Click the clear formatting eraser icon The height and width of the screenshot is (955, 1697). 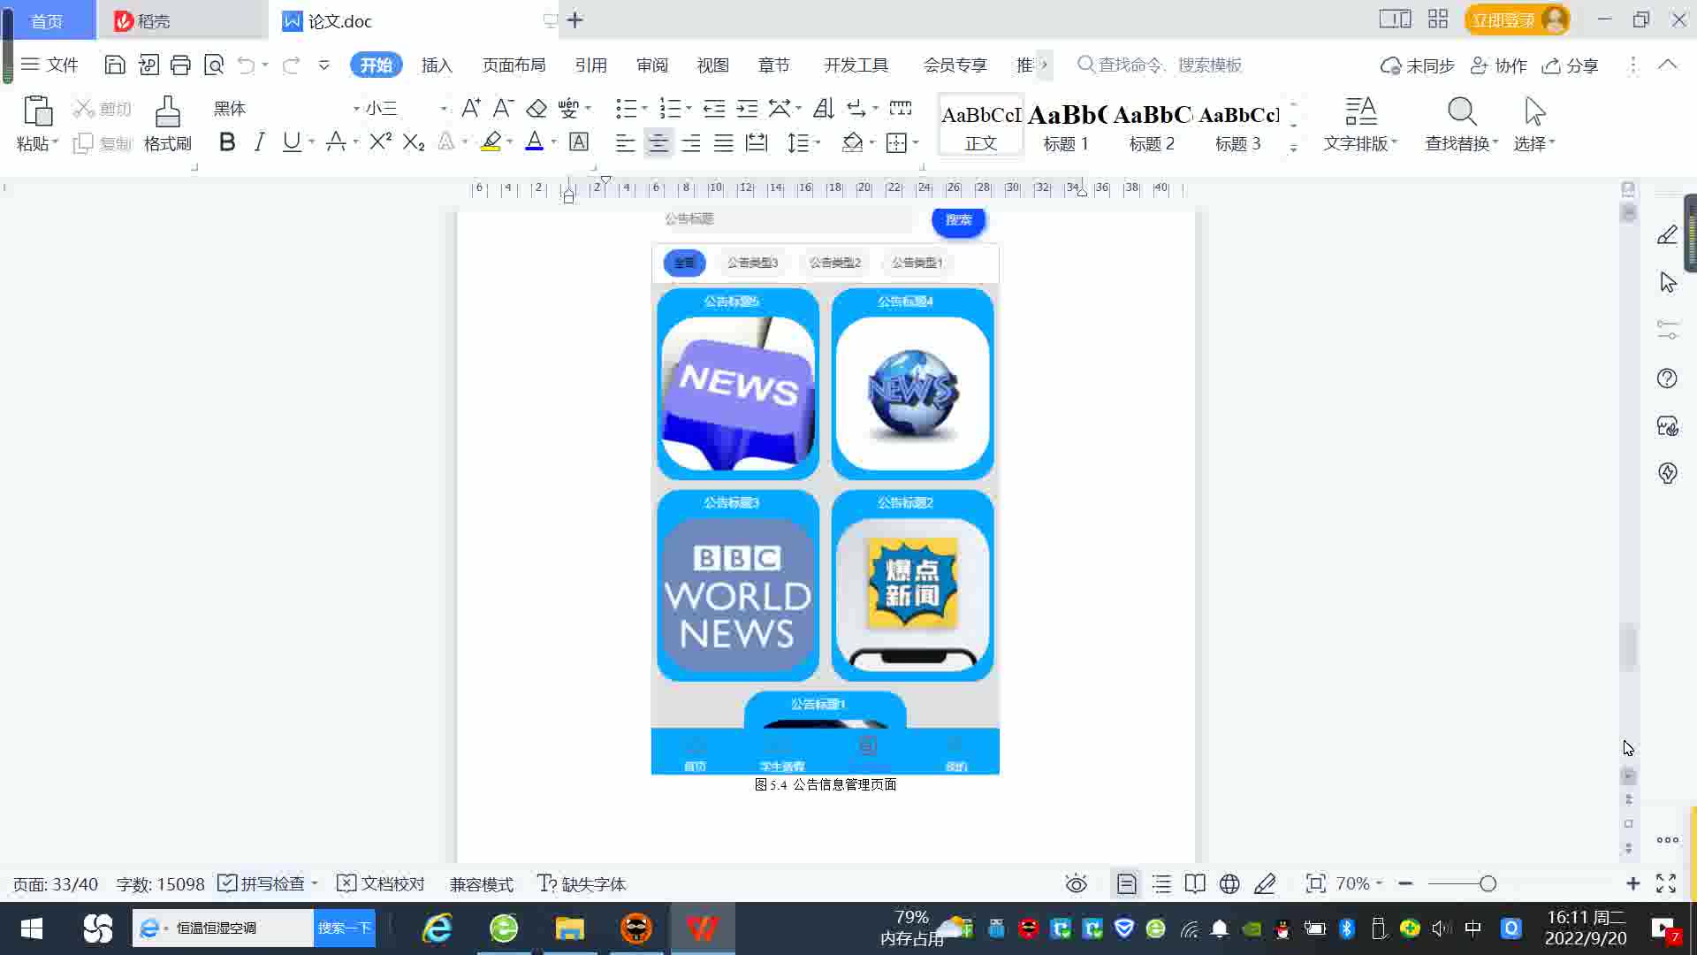(536, 109)
